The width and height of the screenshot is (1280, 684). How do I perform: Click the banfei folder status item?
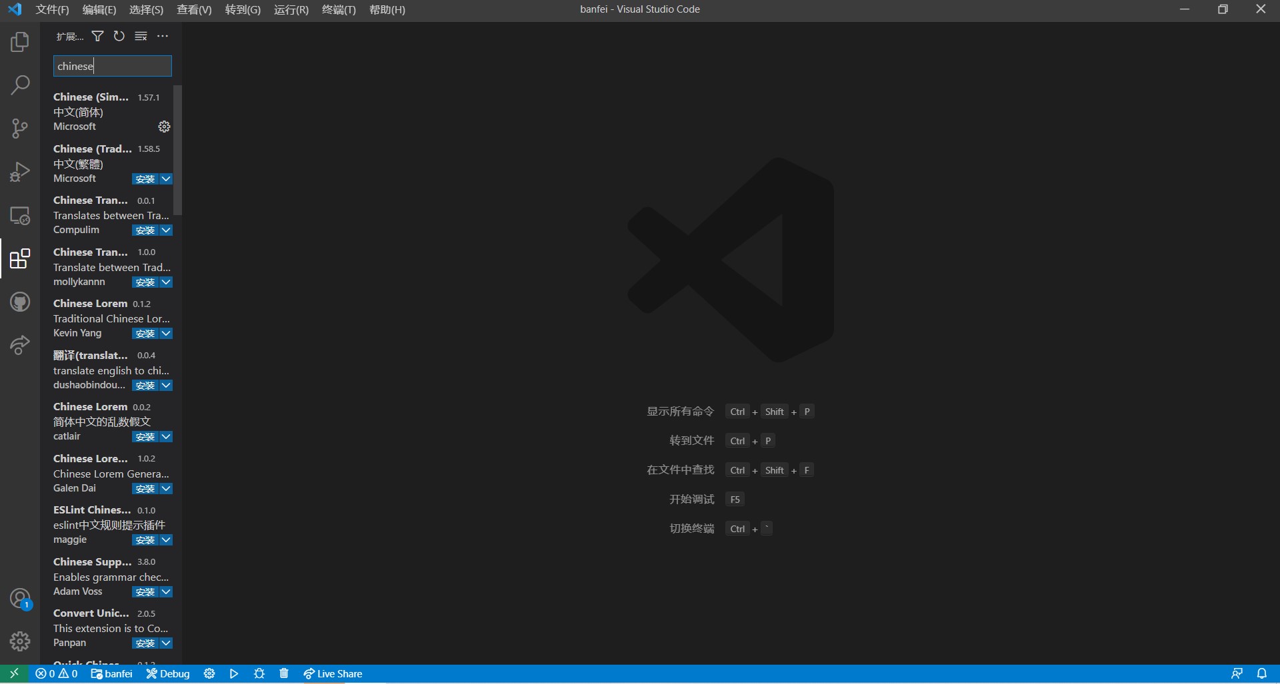pyautogui.click(x=112, y=674)
